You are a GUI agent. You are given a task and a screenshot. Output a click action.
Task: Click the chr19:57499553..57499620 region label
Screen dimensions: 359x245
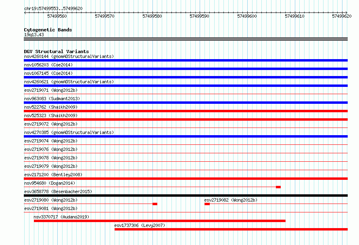tap(53, 9)
